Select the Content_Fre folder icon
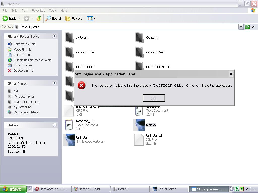This screenshot has width=258, height=193. [69, 52]
